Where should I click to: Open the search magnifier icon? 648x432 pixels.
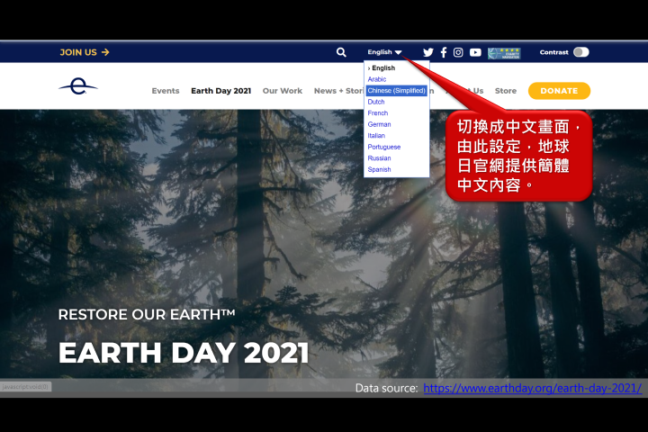pyautogui.click(x=341, y=52)
